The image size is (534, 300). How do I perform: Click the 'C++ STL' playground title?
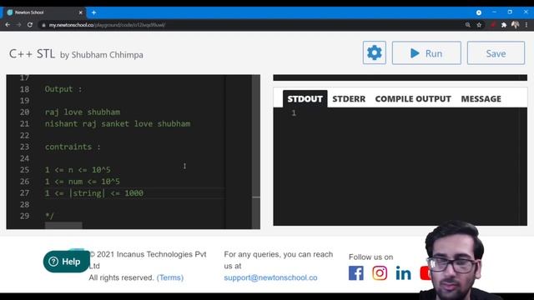[x=32, y=53]
